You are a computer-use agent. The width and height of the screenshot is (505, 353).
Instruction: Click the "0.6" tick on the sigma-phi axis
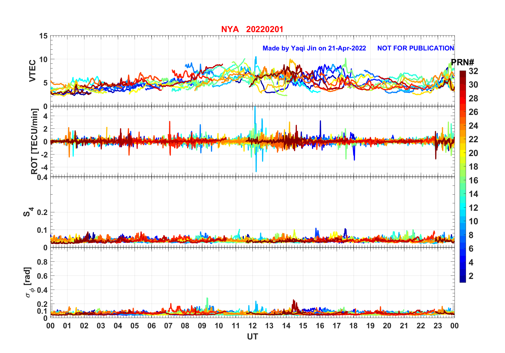click(x=42, y=276)
